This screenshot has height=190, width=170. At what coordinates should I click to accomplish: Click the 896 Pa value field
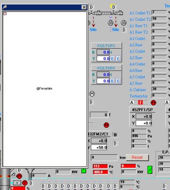139,136
